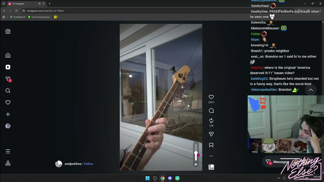The width and height of the screenshot is (324, 182).
Task: Mute the tab via its speaker icon
Action: (39, 4)
